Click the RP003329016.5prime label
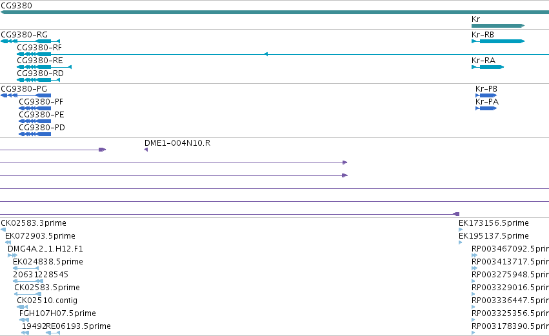 tap(510, 288)
